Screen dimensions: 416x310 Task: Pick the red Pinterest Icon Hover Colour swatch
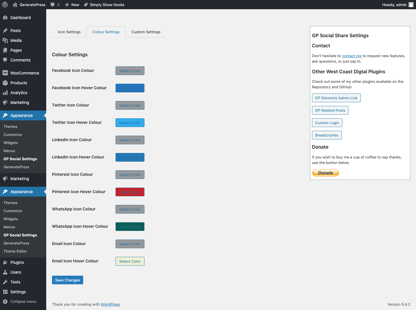coord(130,192)
